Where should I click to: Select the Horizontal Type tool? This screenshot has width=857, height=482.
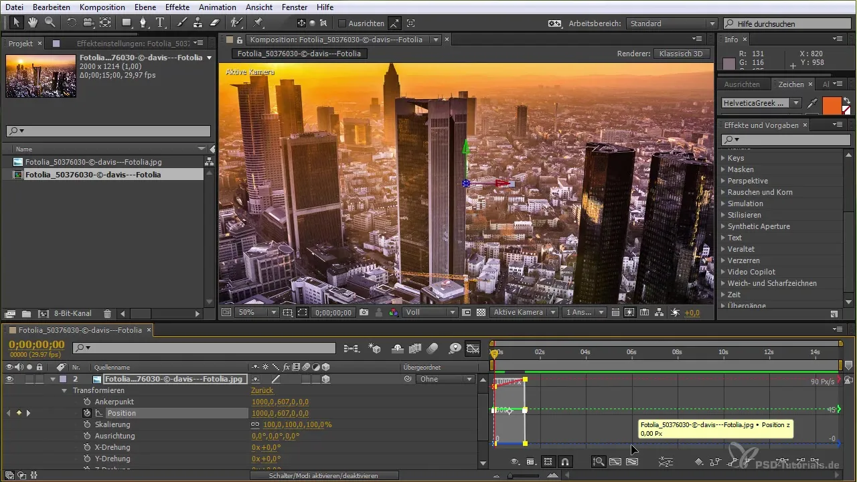161,23
